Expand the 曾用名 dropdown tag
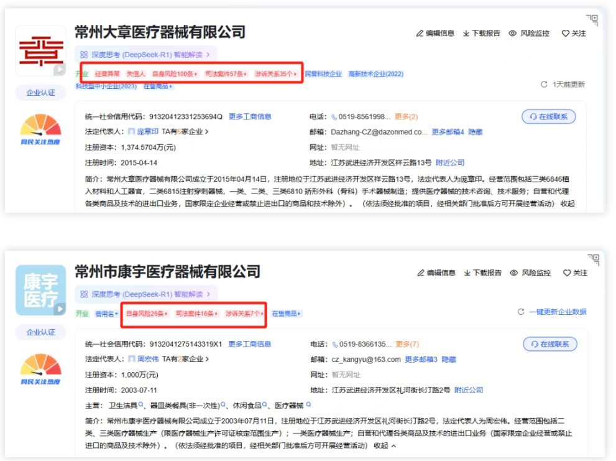The width and height of the screenshot is (616, 461). pos(106,314)
